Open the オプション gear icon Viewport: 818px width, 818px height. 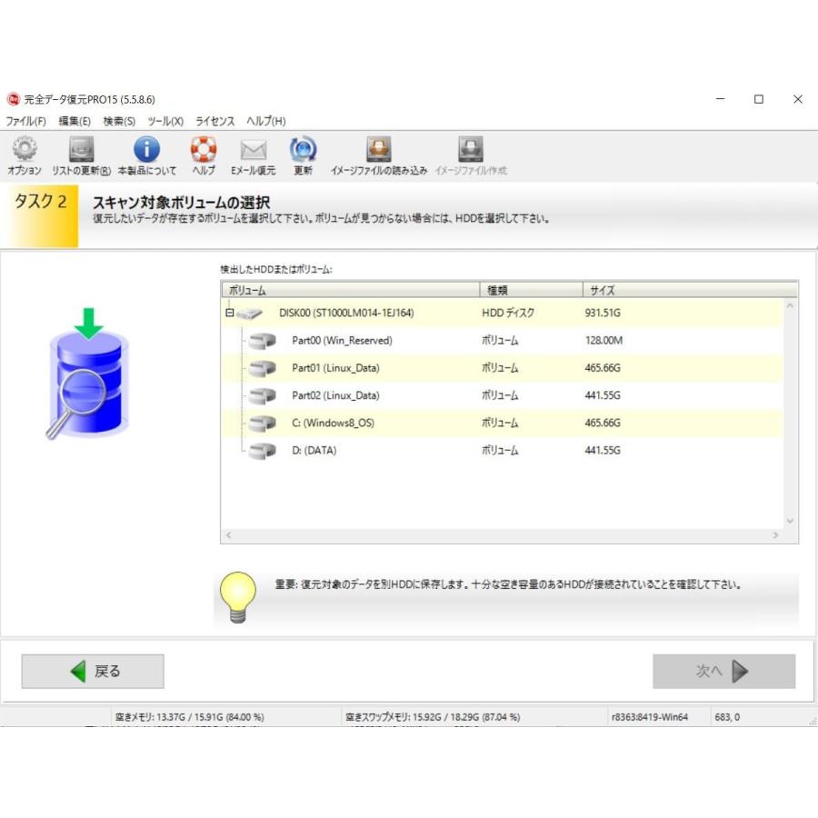(x=25, y=149)
